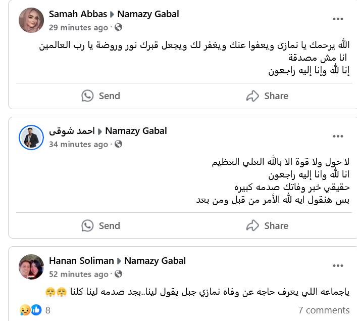Open the Samah Abbas profile name link
357x321 pixels.
point(78,14)
